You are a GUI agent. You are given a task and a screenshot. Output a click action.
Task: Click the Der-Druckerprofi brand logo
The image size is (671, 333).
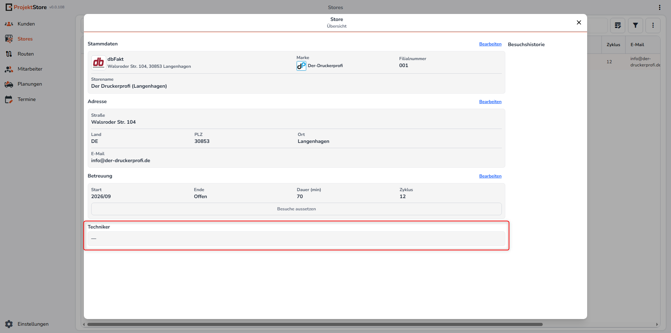click(x=301, y=66)
